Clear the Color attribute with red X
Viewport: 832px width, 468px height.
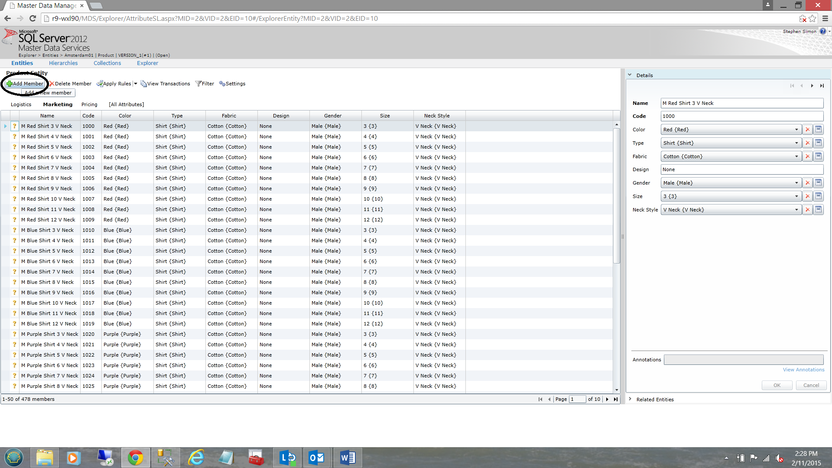[x=807, y=130]
